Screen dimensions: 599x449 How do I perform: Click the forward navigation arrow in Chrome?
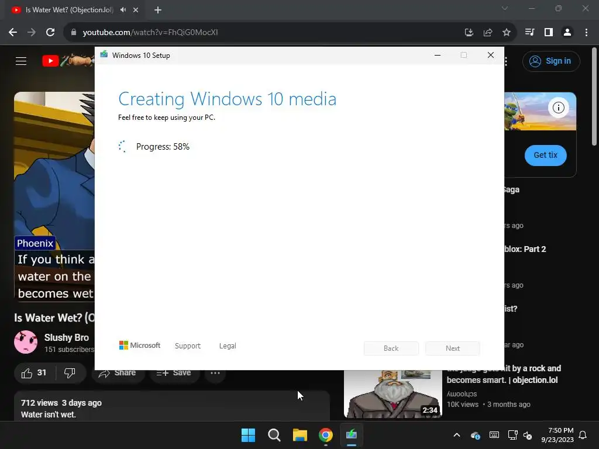click(x=32, y=33)
